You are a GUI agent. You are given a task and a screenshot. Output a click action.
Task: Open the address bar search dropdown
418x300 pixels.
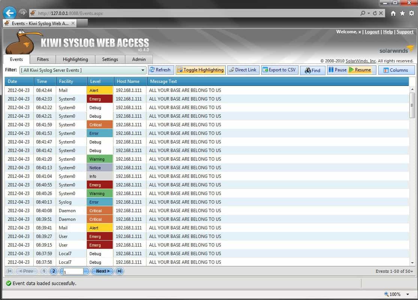(x=369, y=13)
